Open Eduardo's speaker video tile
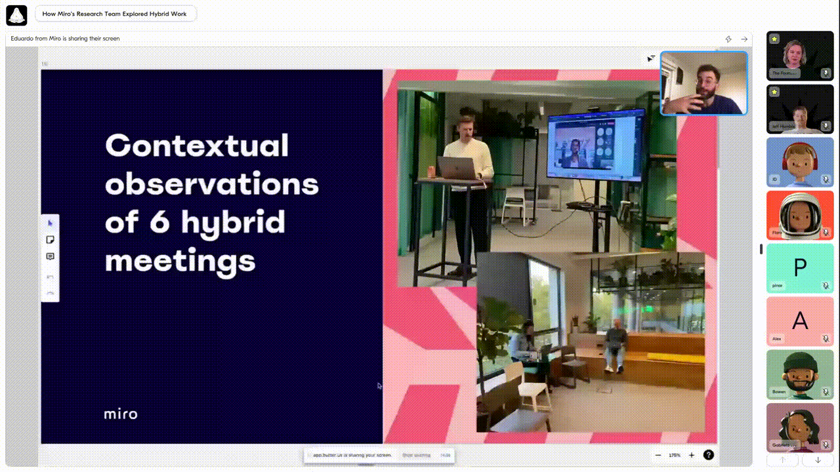The image size is (840, 472). point(703,83)
